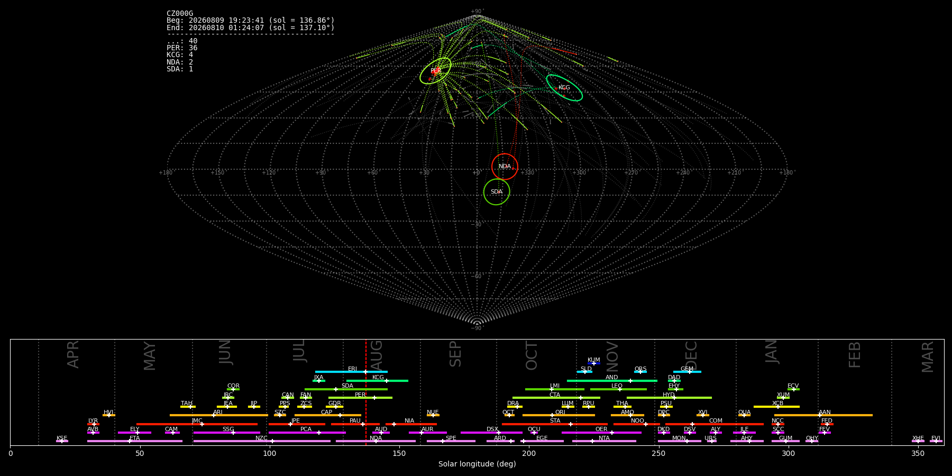Select the green SDA radiant circle
The width and height of the screenshot is (952, 476).
click(x=497, y=192)
